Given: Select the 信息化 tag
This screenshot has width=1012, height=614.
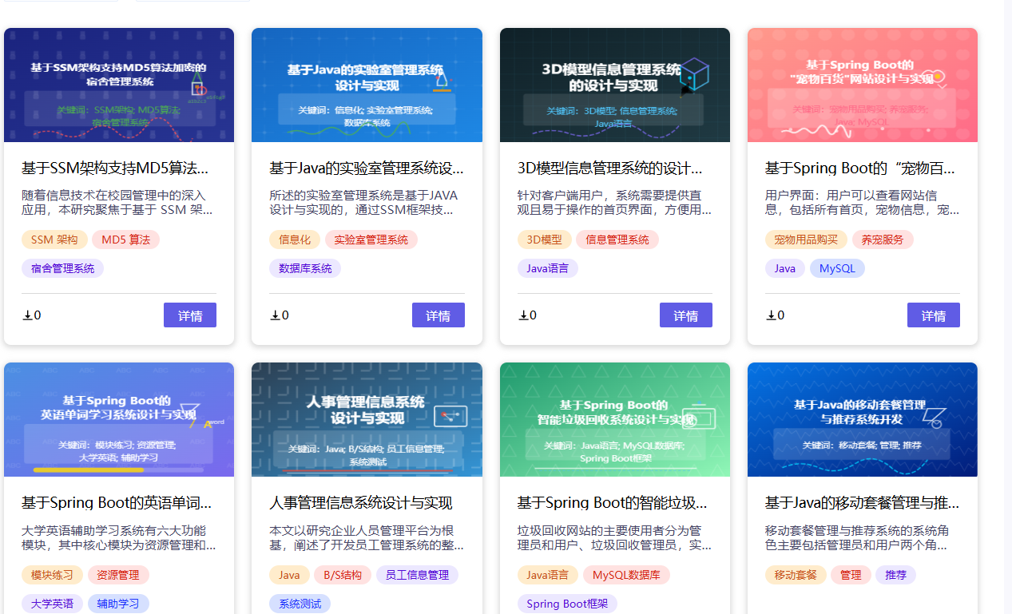Looking at the screenshot, I should click(295, 240).
